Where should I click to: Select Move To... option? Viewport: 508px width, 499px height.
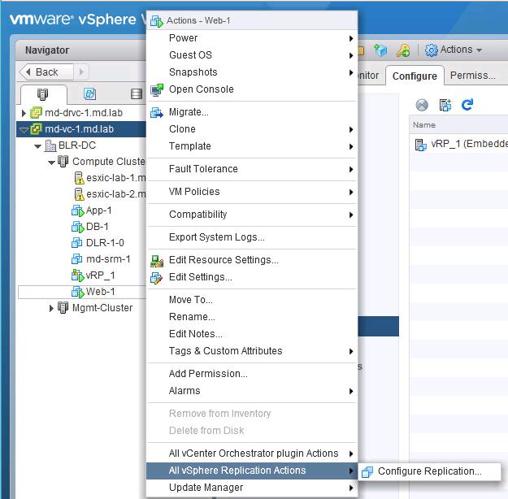252,300
